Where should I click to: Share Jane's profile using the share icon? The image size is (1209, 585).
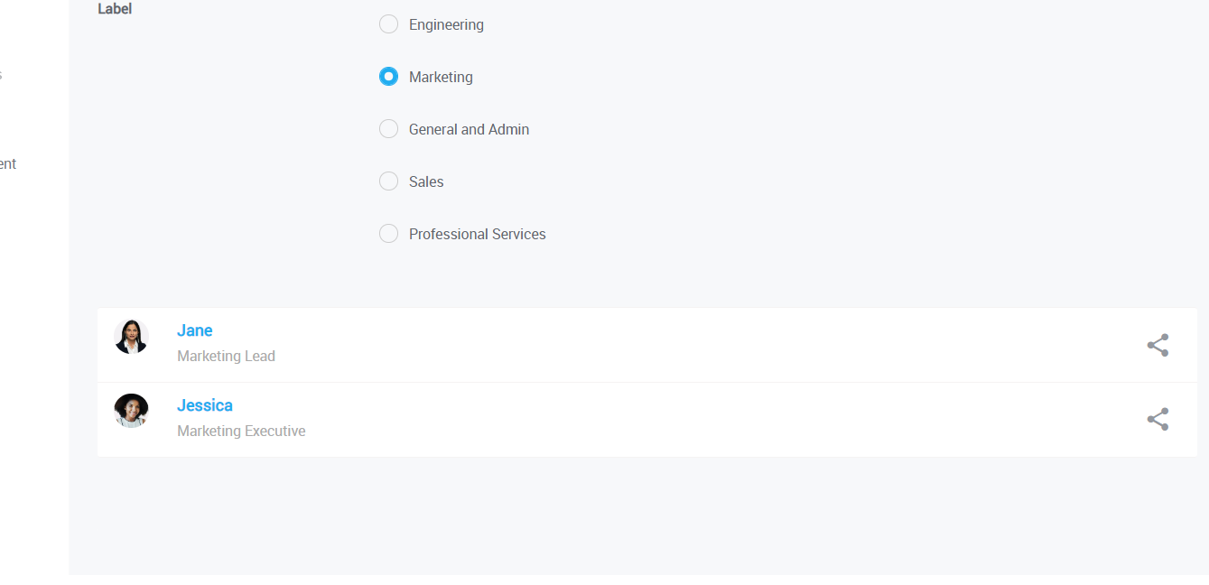[x=1158, y=345]
